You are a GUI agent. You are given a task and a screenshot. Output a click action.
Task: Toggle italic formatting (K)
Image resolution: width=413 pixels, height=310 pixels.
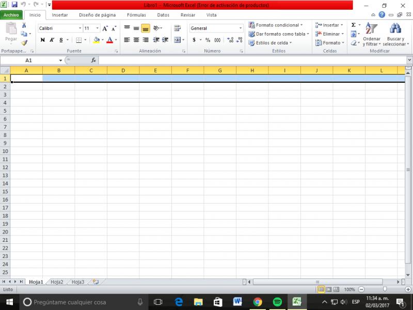(x=52, y=40)
